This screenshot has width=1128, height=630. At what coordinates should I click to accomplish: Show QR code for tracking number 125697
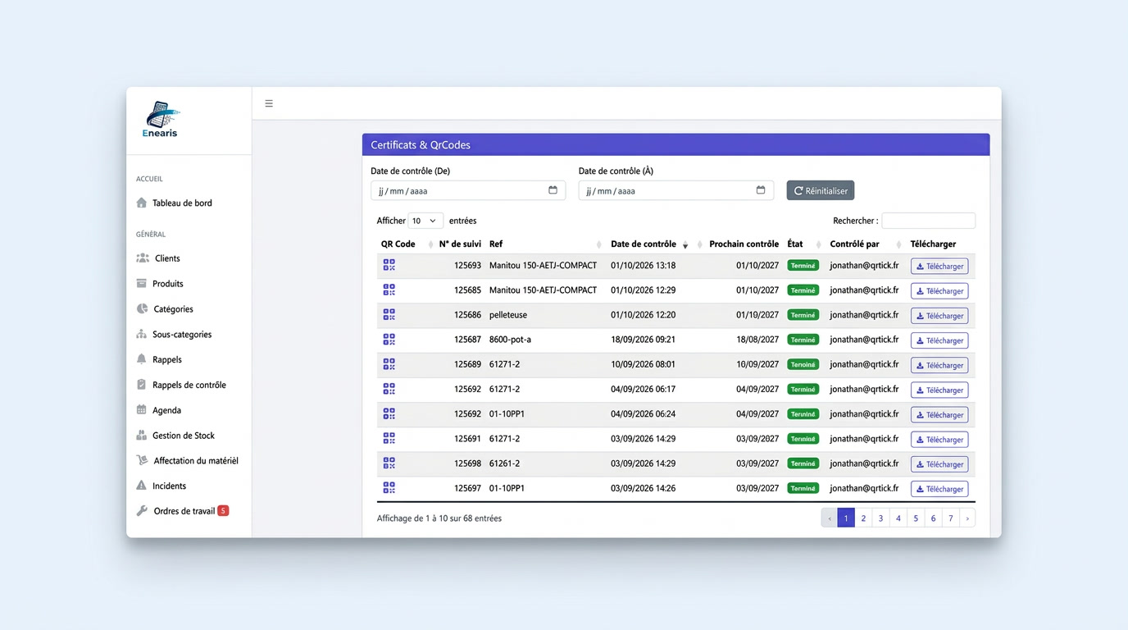click(389, 487)
